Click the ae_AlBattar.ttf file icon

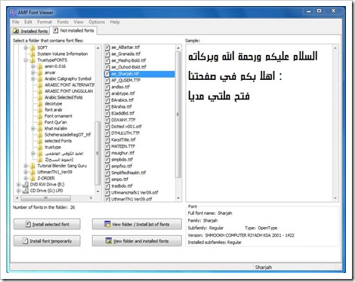(107, 48)
